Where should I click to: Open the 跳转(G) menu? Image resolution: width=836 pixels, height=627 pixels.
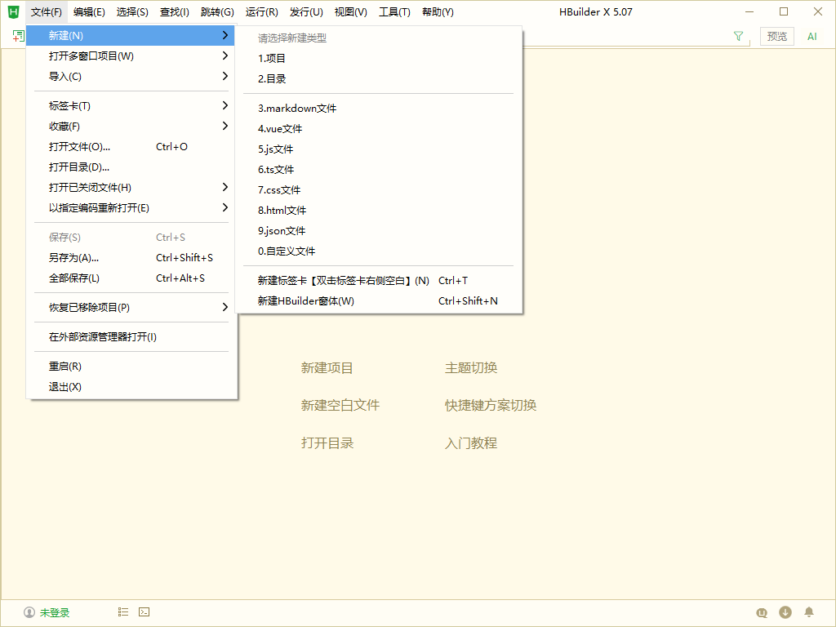point(217,11)
